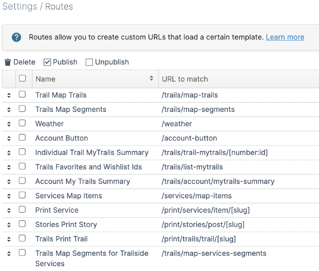Click reorder arrows for Trails Map Segments row
319x271 pixels.
9,110
